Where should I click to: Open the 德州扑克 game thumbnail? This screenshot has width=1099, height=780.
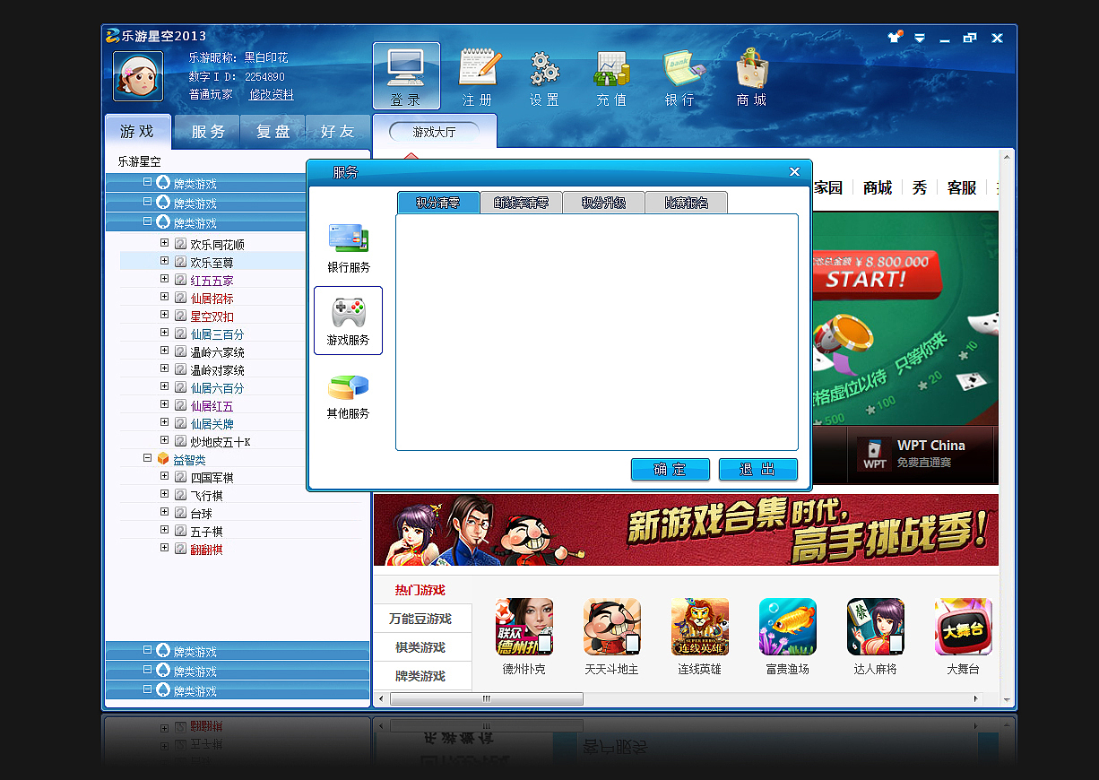point(524,626)
